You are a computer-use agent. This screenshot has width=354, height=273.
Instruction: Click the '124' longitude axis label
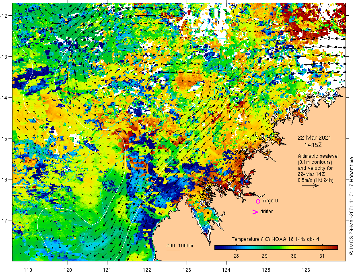point(226,270)
